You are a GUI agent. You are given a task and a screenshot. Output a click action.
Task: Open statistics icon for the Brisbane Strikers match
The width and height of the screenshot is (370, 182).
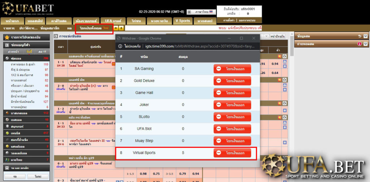pyautogui.click(x=285, y=62)
